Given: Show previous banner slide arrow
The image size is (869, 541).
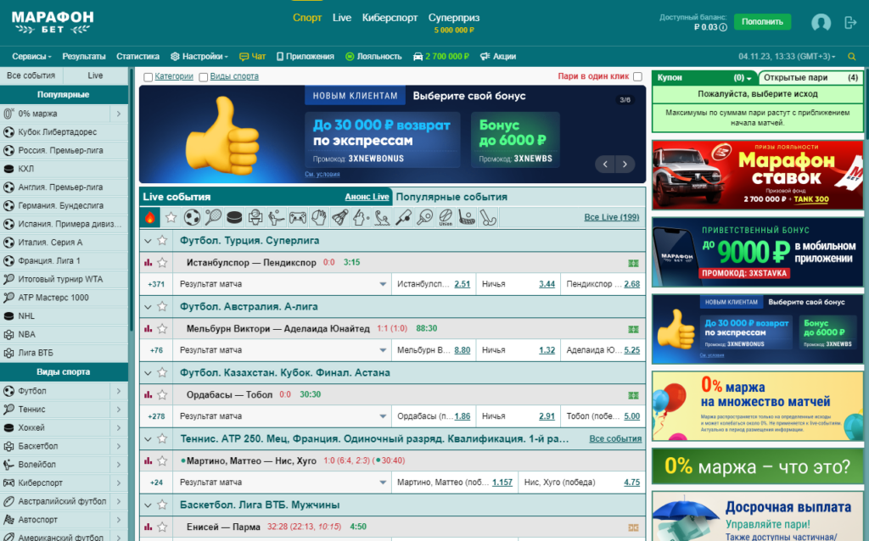Looking at the screenshot, I should (x=605, y=165).
